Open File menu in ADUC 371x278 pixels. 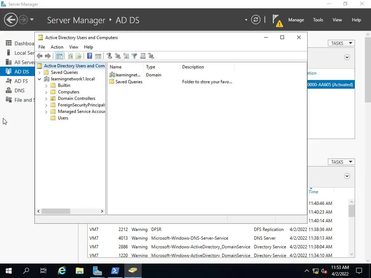tap(42, 47)
